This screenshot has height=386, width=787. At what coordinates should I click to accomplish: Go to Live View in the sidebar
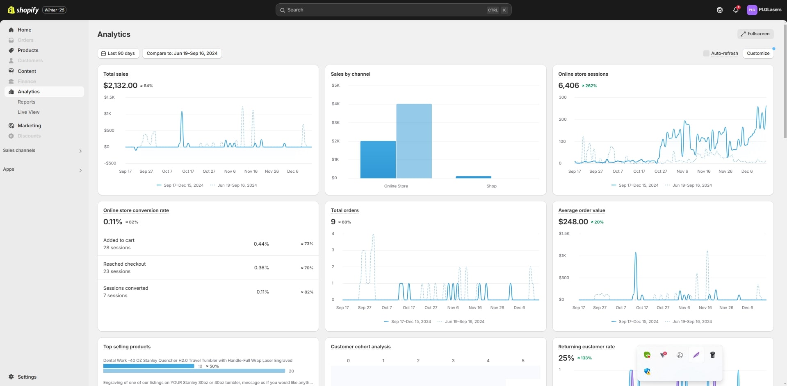coord(28,112)
